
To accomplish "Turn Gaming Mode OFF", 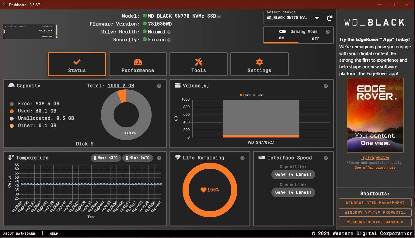I will (x=316, y=39).
